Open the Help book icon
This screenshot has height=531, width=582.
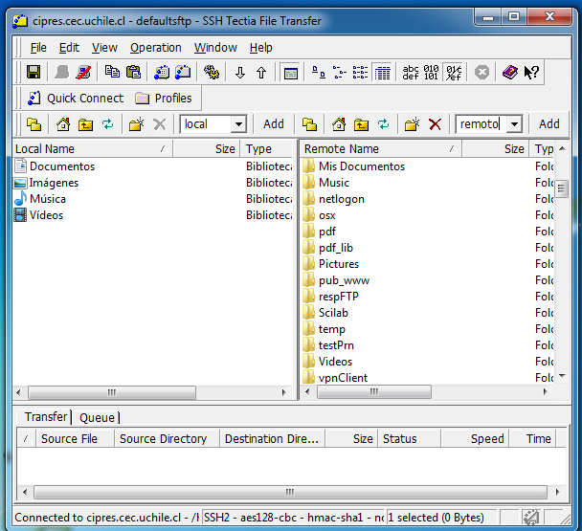(509, 73)
